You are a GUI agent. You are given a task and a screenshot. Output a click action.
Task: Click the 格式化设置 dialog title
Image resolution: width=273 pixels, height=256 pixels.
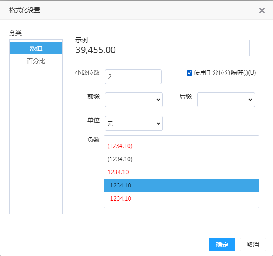[x=25, y=10]
